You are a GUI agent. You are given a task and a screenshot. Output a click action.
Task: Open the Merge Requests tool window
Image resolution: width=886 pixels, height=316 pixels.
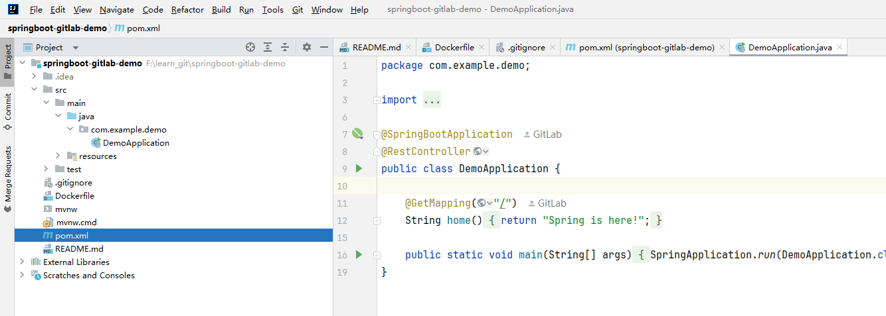coord(7,179)
